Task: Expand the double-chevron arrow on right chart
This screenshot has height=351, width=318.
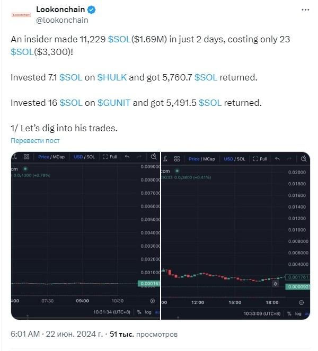Action: click(x=276, y=284)
